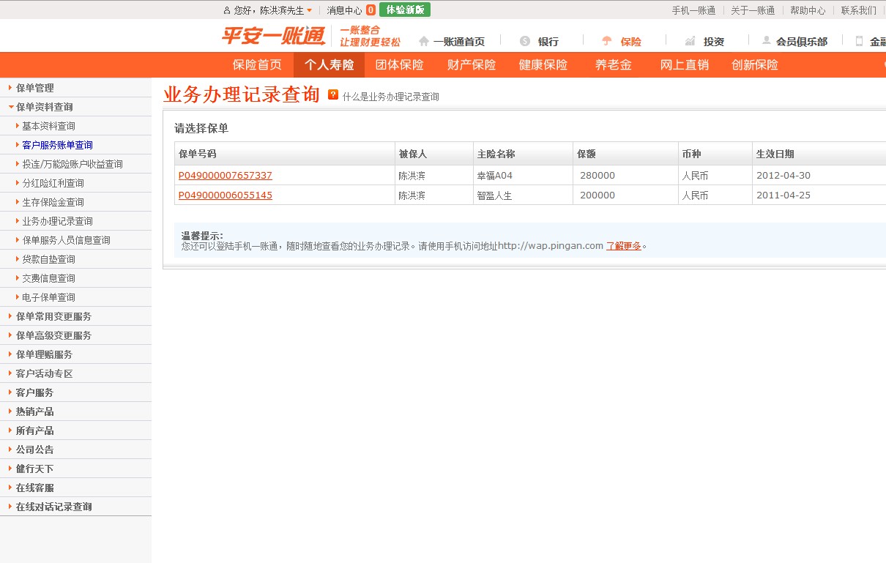Click the 了解更多 link
Viewport: 886px width, 563px height.
[x=623, y=246]
